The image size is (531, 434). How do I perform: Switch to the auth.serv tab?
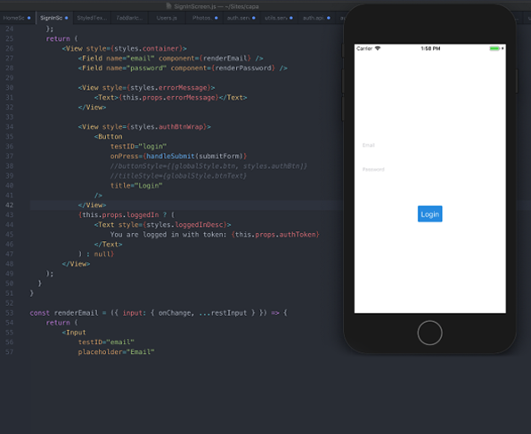coord(241,18)
